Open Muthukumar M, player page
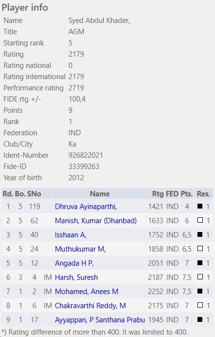This screenshot has height=337, width=215. tap(80, 249)
